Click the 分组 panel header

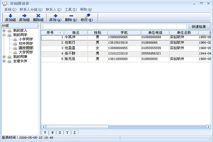(x=20, y=26)
